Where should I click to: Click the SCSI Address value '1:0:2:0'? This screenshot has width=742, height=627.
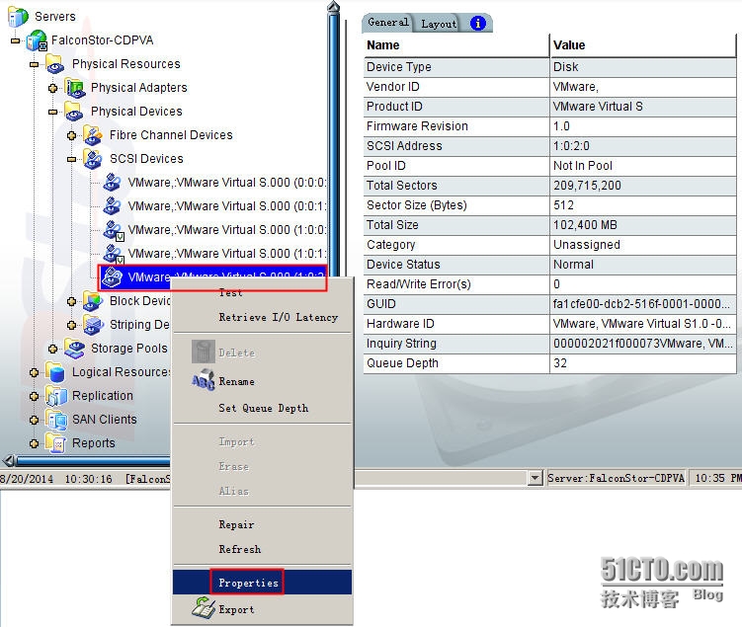coord(571,146)
